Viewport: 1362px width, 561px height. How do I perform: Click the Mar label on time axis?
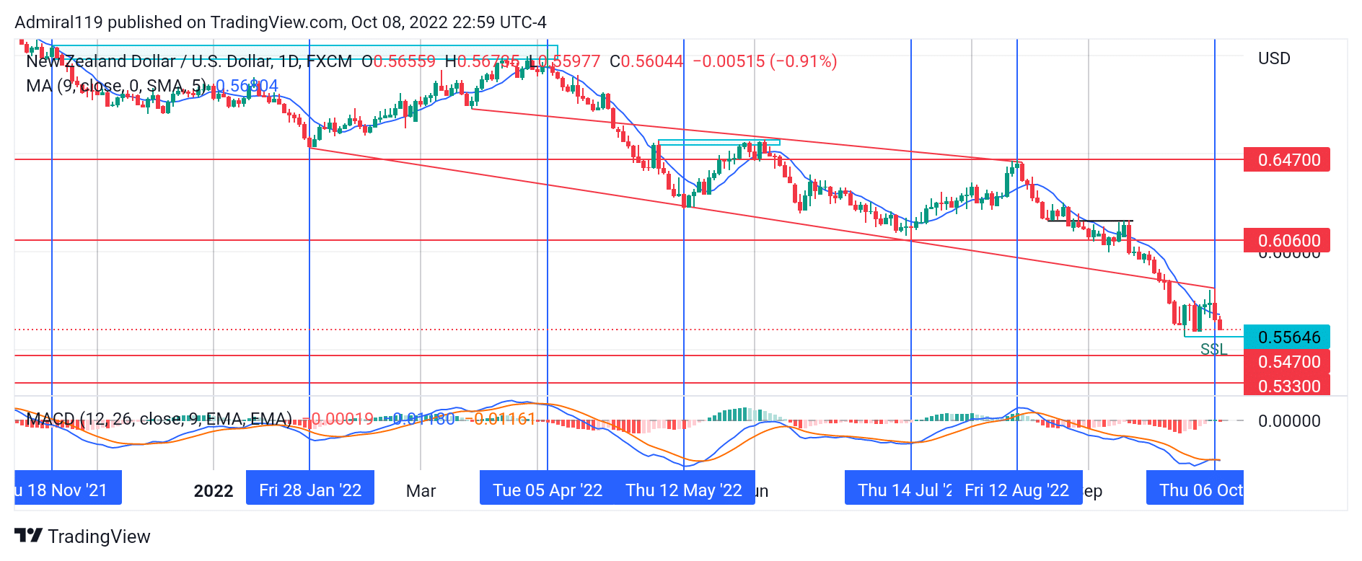point(421,491)
